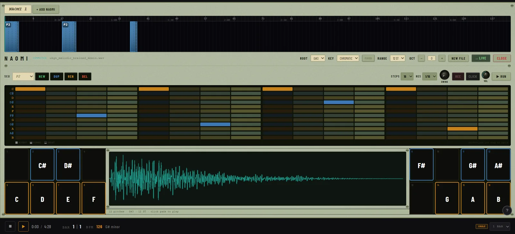Viewport: 515px width, 234px height.
Task: Stop playback with the square stop button
Action: [10, 226]
